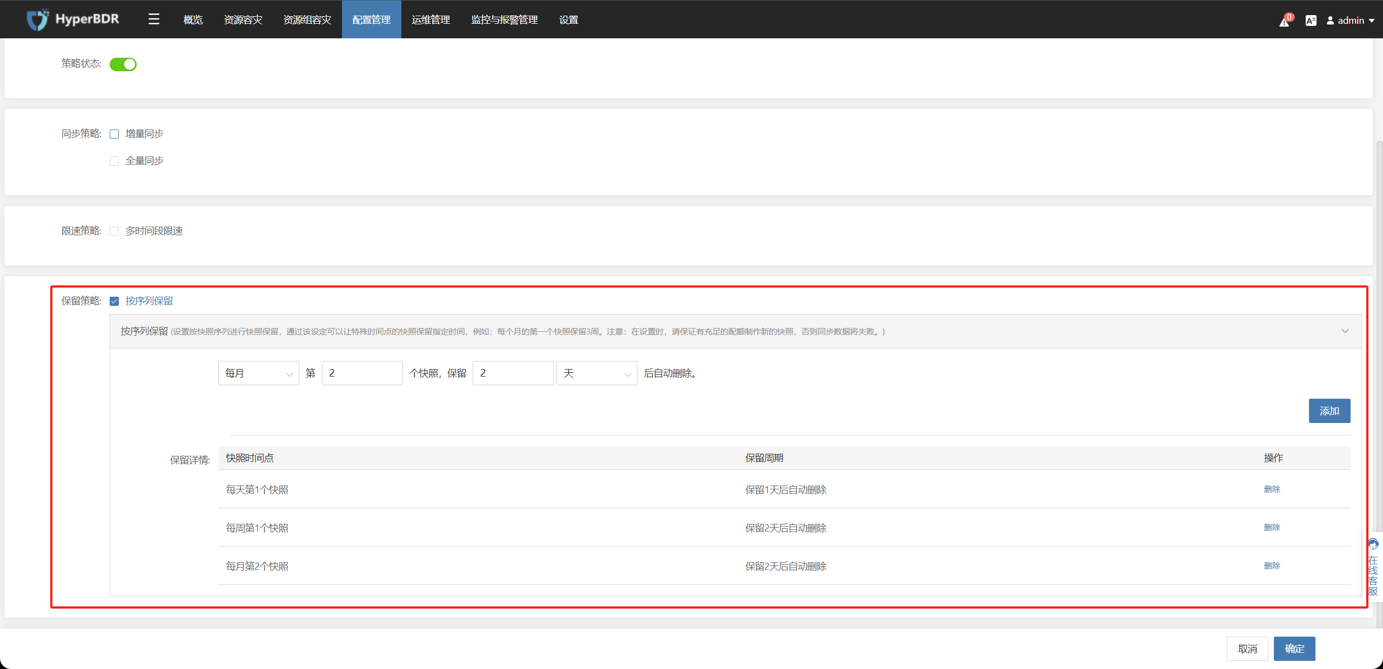Click the 按序列保留 checkbox label text
Image resolution: width=1383 pixels, height=669 pixels.
[x=149, y=301]
